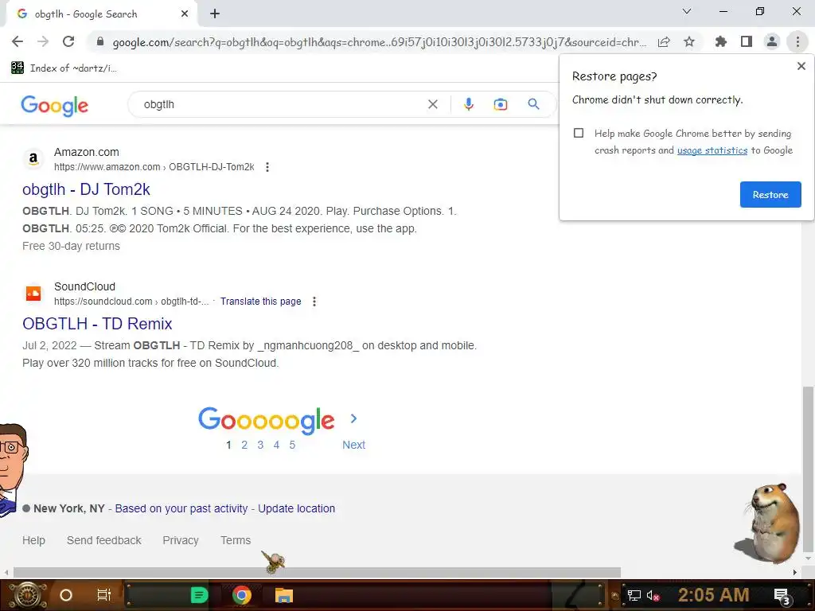Click Chrome icon in taskbar
The width and height of the screenshot is (815, 611).
coord(242,595)
